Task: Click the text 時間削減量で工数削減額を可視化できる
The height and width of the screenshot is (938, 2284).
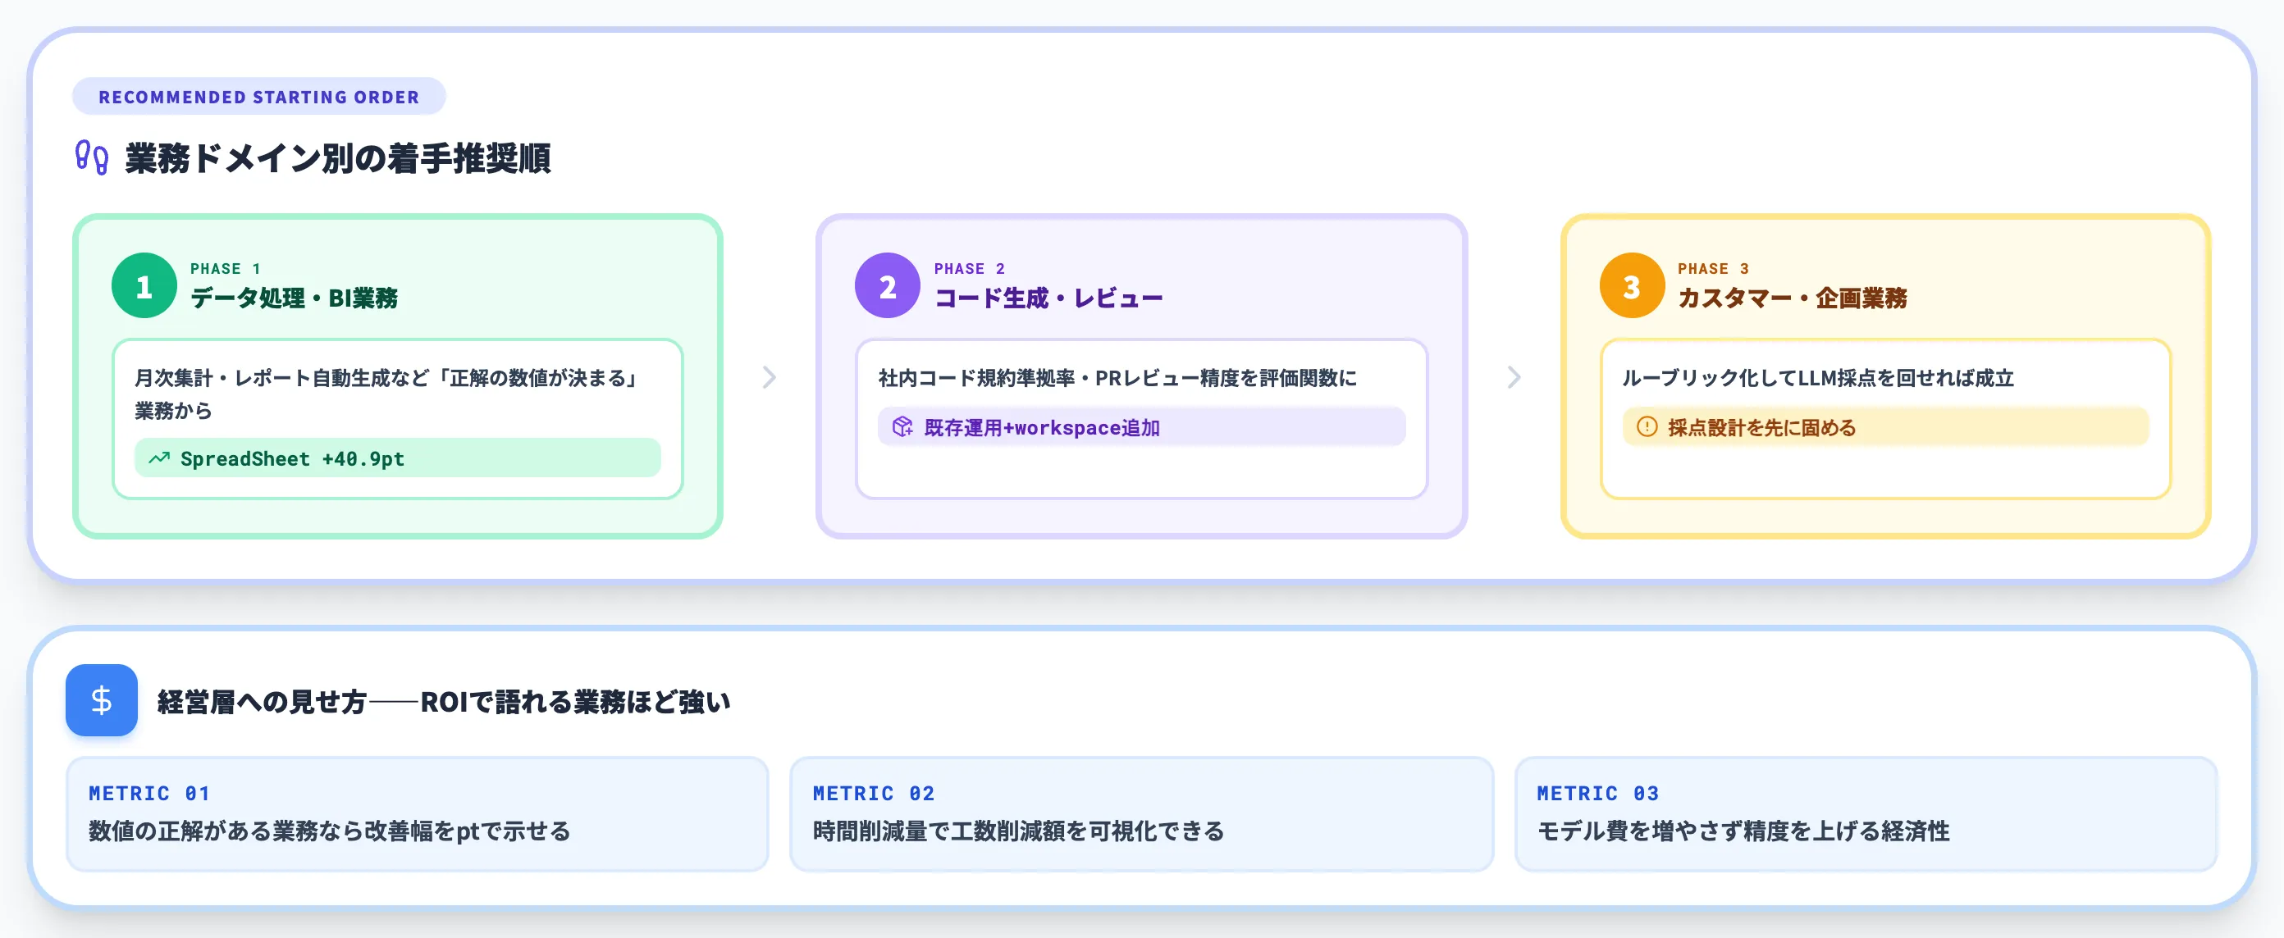Action: 1018,831
